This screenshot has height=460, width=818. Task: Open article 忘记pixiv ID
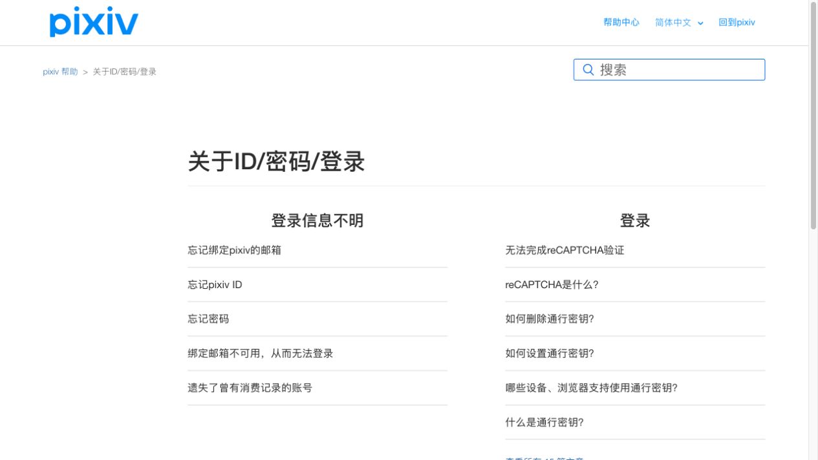pyautogui.click(x=215, y=284)
